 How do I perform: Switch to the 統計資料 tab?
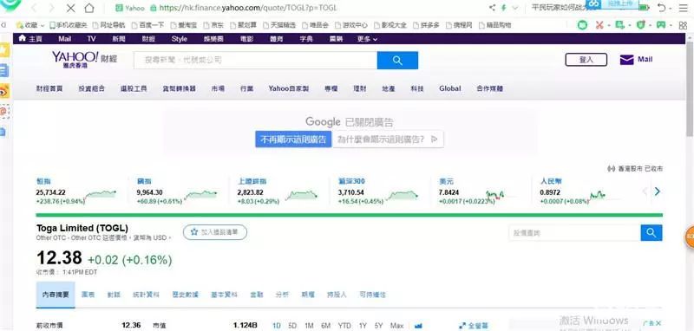point(146,295)
